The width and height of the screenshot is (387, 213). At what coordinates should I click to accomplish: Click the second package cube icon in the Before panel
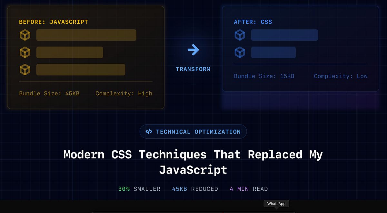click(25, 52)
